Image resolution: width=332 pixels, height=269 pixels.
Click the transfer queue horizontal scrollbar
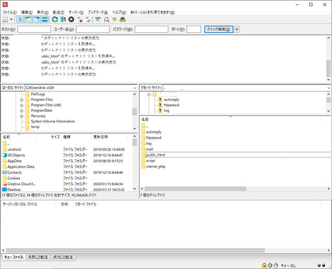(x=135, y=250)
